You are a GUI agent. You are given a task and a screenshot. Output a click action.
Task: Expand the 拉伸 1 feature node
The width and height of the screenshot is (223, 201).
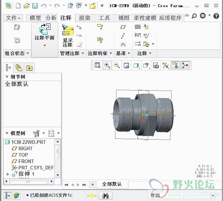tap(8, 174)
